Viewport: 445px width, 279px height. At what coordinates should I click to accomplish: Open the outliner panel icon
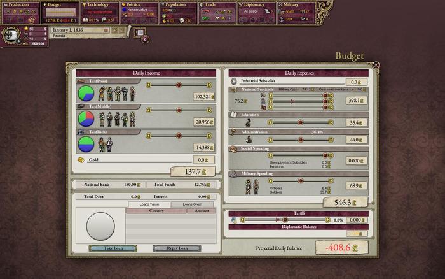pyautogui.click(x=140, y=32)
